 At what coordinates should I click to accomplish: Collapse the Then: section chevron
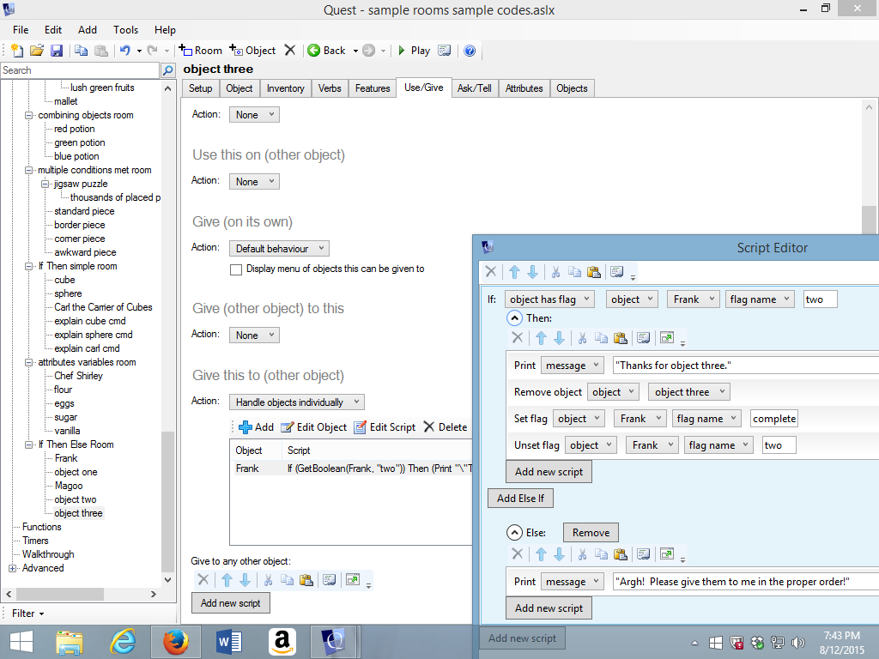click(513, 317)
